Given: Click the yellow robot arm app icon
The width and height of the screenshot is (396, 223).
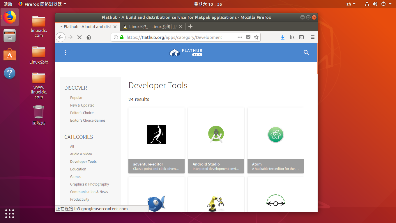Looking at the screenshot, I should click(x=216, y=204).
